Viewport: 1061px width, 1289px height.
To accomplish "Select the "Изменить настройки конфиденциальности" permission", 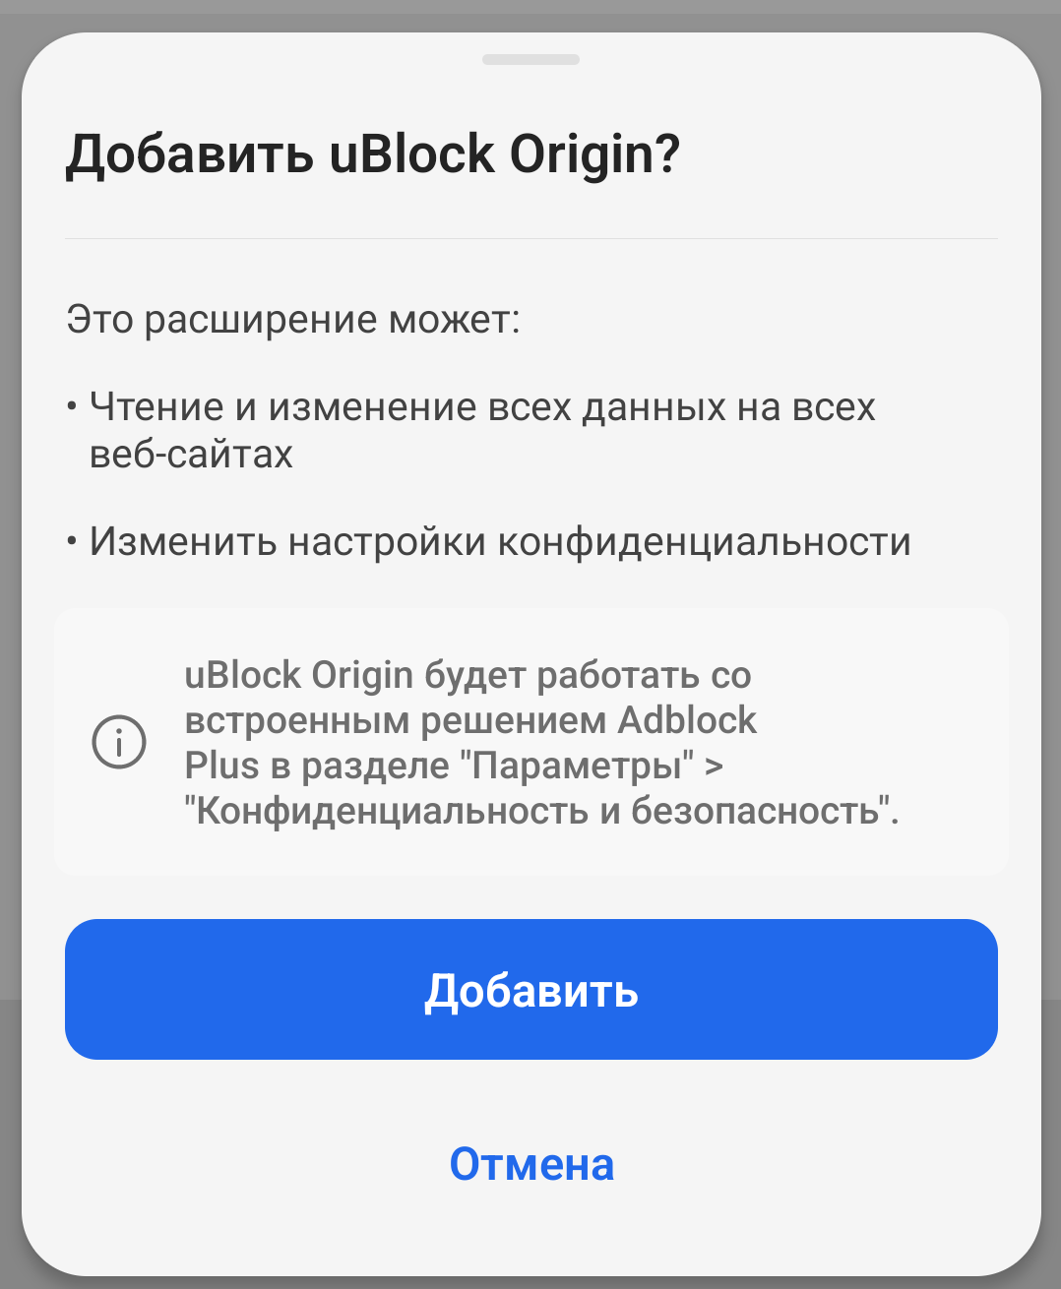I will (x=500, y=542).
